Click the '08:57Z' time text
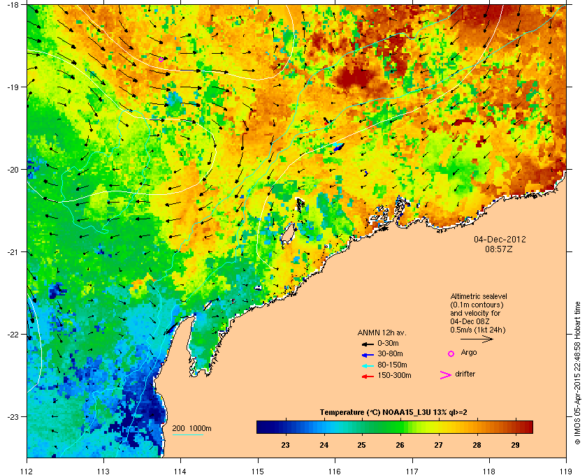The height and width of the screenshot is (475, 587). 499,249
